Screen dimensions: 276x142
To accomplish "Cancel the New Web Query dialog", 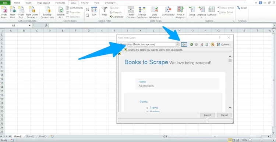I will (224, 115).
